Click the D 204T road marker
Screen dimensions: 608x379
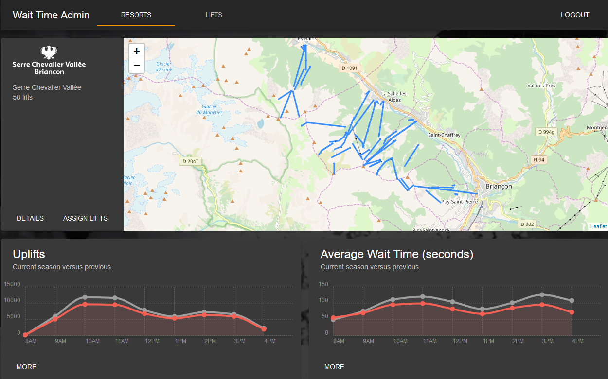coord(190,161)
